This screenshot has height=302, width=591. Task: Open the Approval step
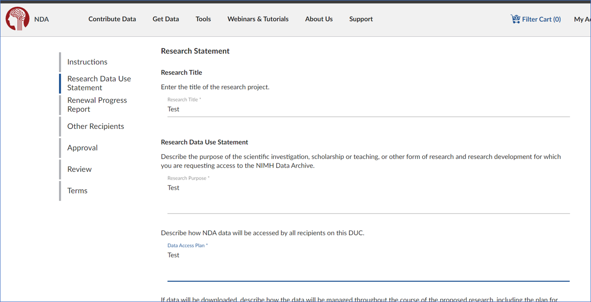coord(83,148)
